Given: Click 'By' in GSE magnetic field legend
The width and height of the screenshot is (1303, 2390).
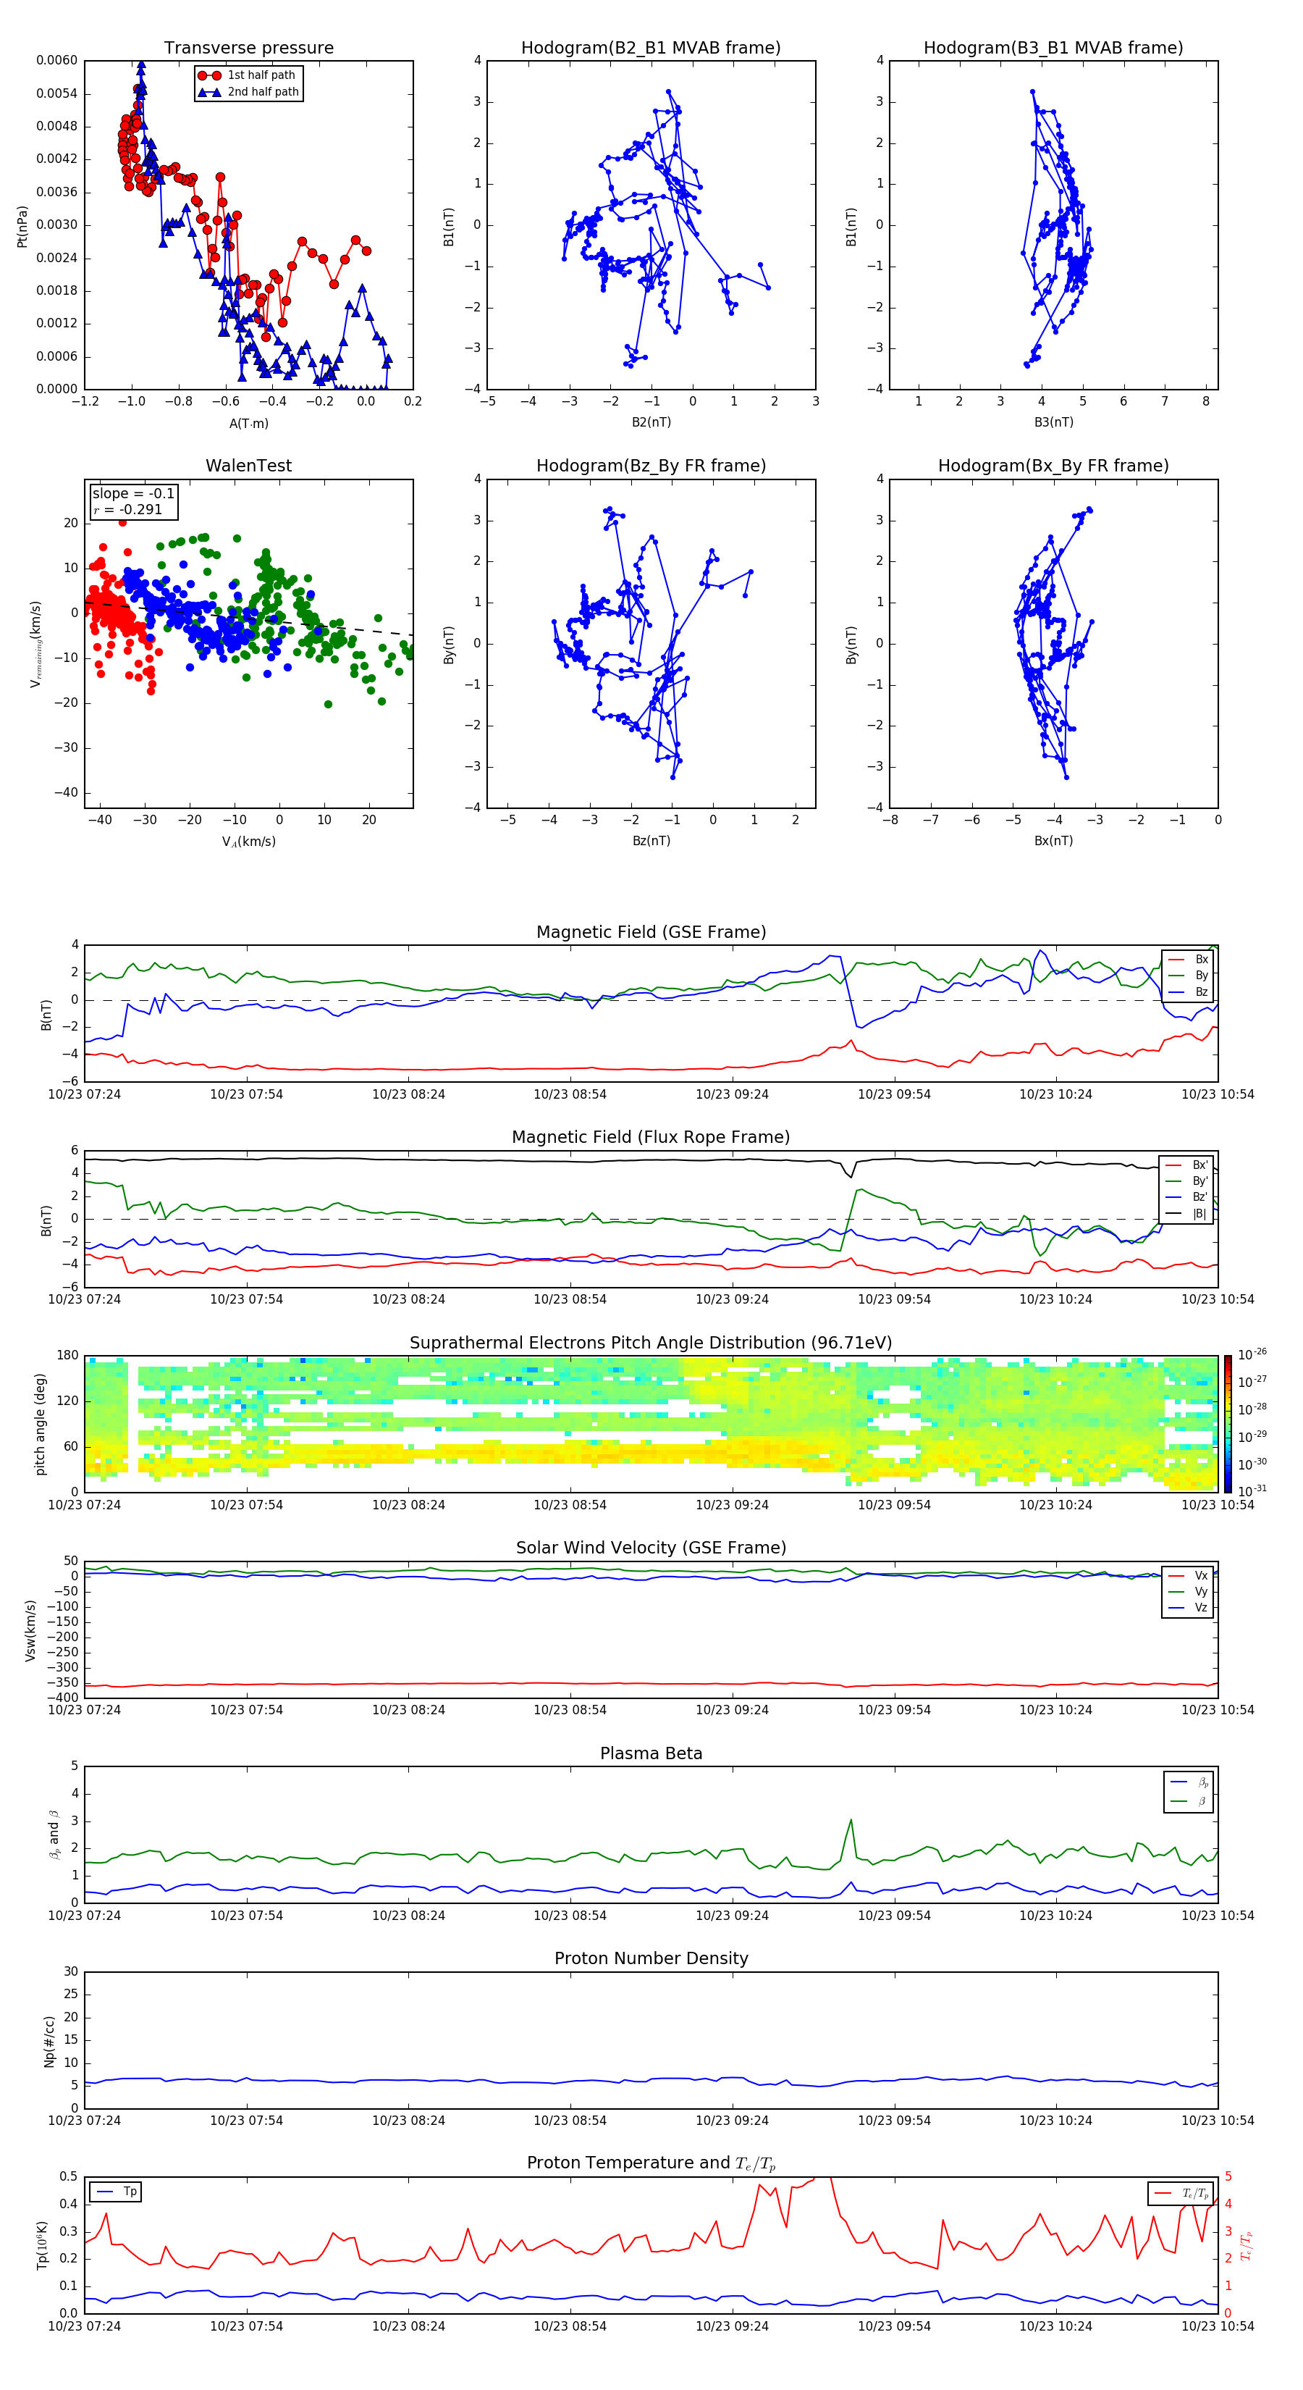Looking at the screenshot, I should pos(1188,976).
